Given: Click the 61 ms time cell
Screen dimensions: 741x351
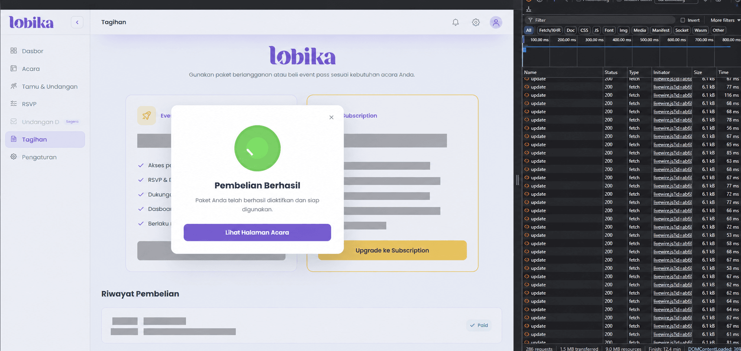Looking at the screenshot, I should 732,334.
